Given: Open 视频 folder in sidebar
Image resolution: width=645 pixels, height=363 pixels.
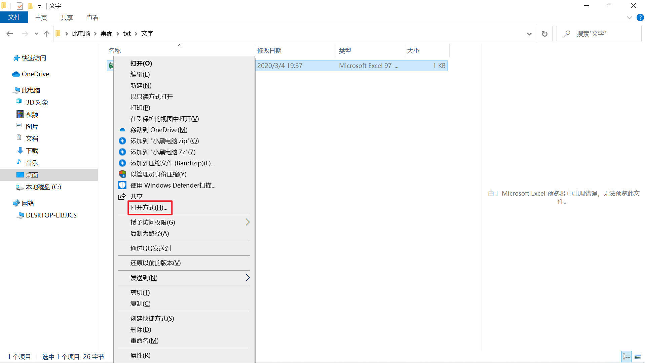Looking at the screenshot, I should (32, 115).
